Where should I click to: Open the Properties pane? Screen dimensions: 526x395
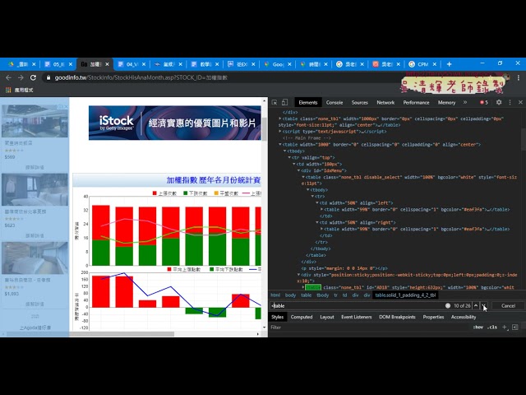click(433, 317)
